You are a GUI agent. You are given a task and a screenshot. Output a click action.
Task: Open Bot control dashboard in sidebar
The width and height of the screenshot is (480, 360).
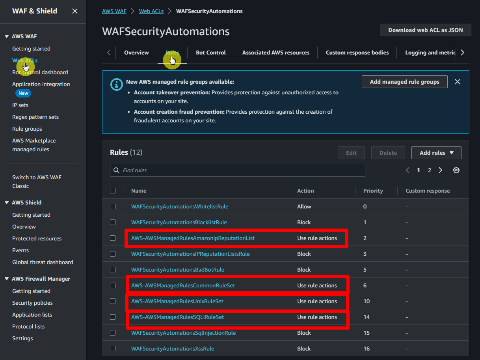pos(40,72)
